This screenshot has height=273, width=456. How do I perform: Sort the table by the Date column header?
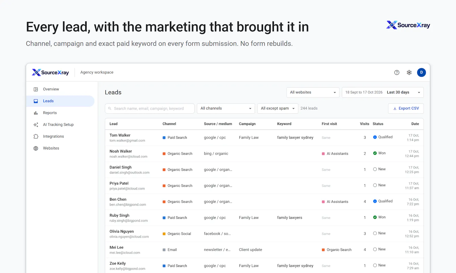tap(415, 124)
